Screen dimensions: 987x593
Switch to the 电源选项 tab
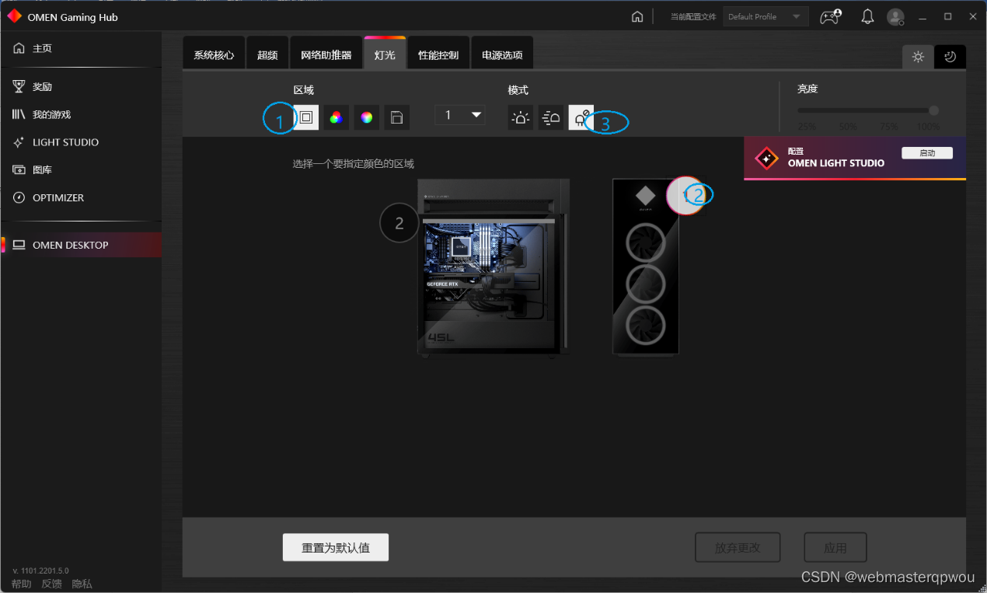[502, 54]
